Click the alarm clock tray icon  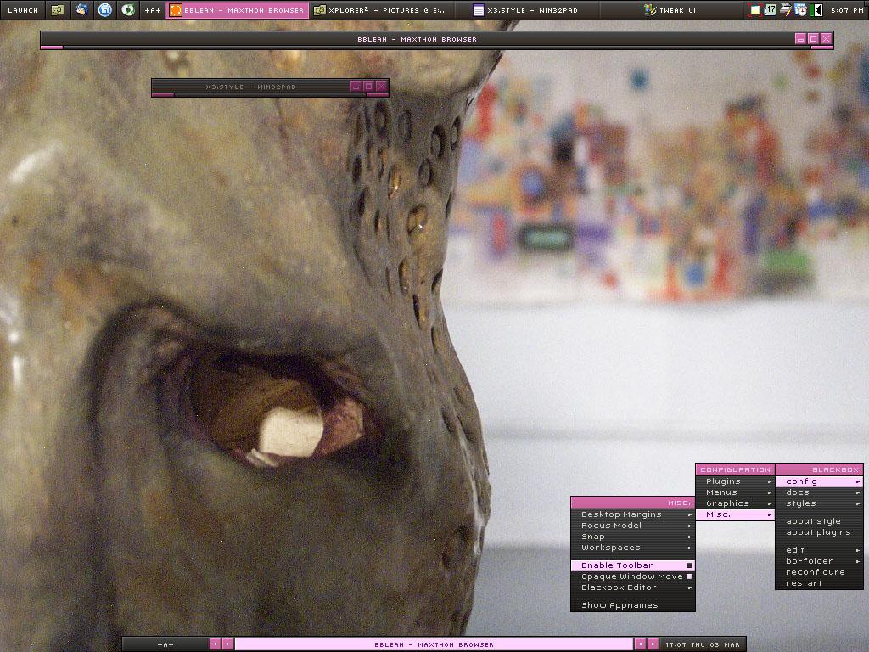click(x=800, y=10)
